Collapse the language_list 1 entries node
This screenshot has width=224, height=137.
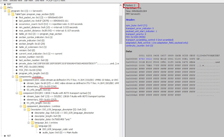29,123
